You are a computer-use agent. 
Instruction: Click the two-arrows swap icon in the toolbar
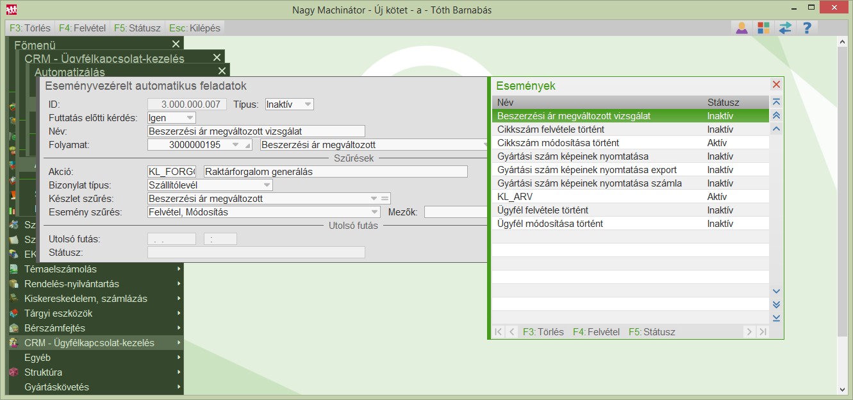coord(785,28)
